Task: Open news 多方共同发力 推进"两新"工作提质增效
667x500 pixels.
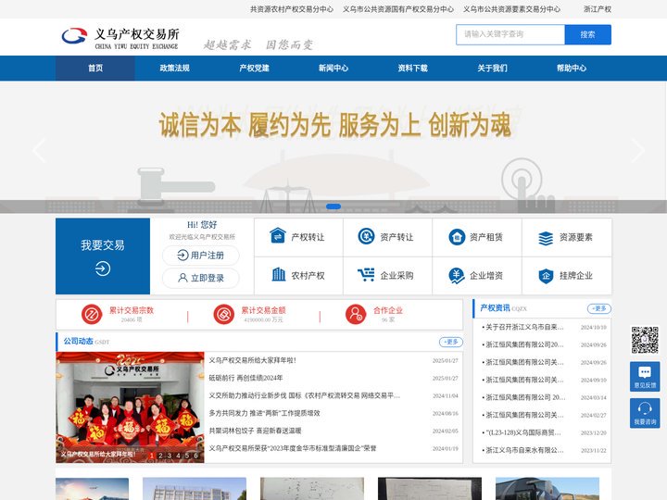Action: (x=264, y=413)
